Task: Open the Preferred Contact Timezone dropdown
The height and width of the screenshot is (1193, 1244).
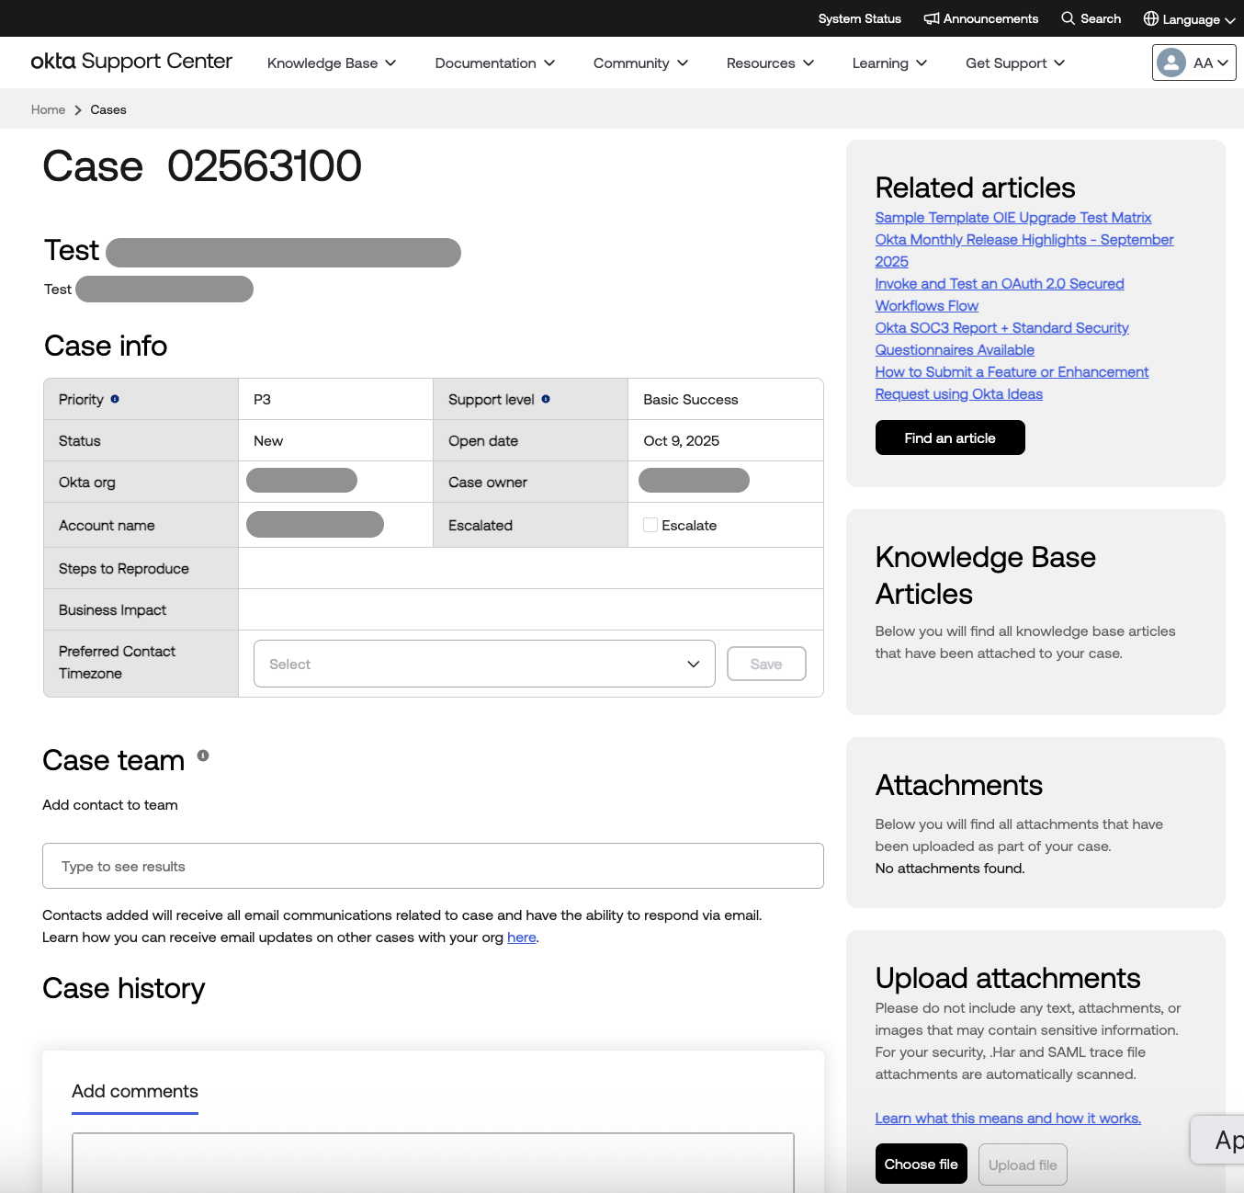Action: point(484,664)
